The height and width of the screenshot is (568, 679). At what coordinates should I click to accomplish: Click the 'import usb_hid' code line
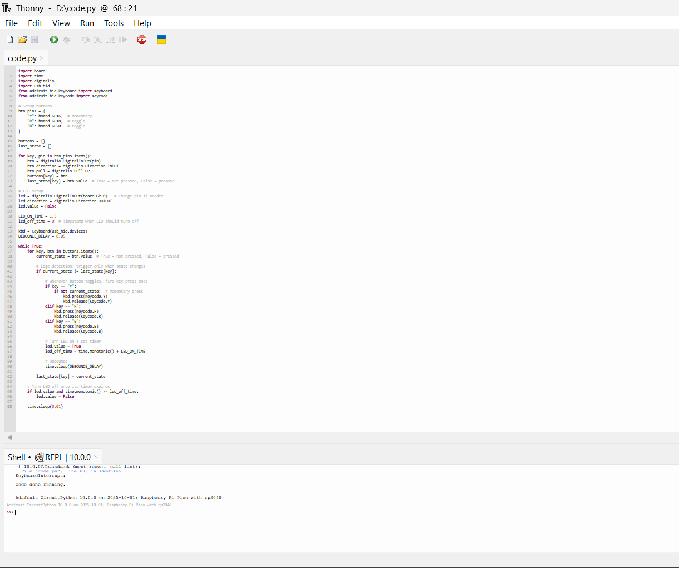coord(34,86)
